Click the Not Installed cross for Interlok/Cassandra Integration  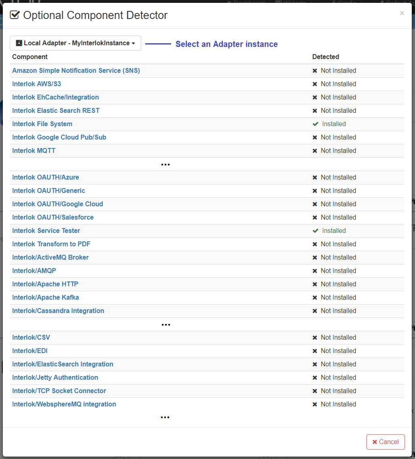point(315,311)
